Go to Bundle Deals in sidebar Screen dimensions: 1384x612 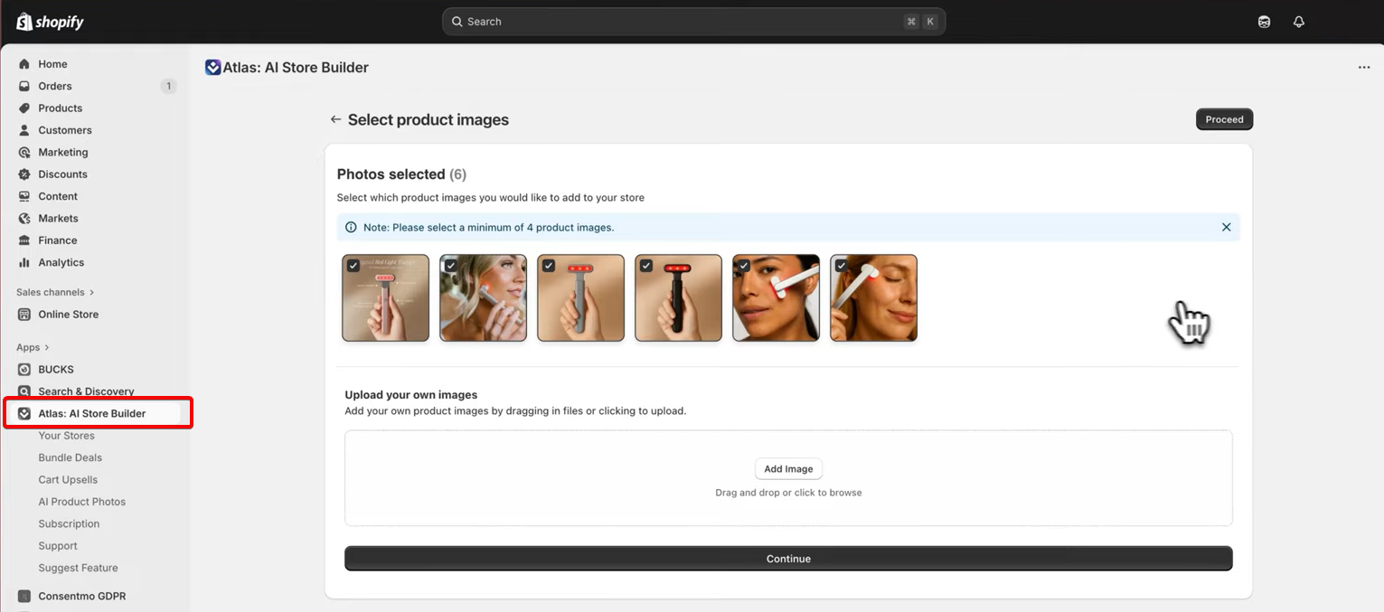(71, 457)
